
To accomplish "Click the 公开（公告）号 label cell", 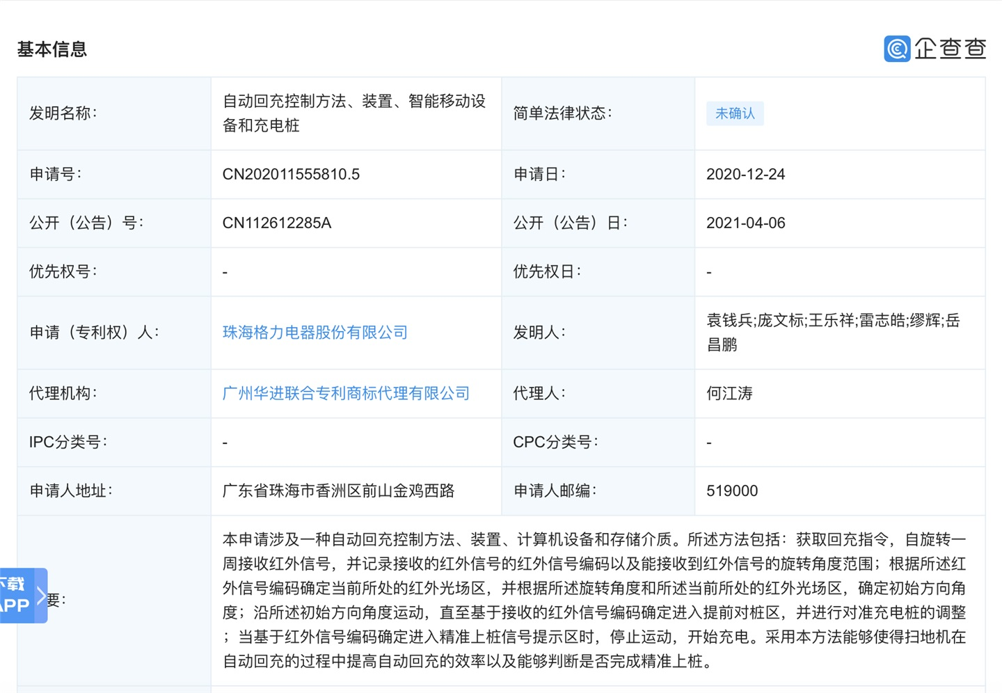I will (x=114, y=223).
